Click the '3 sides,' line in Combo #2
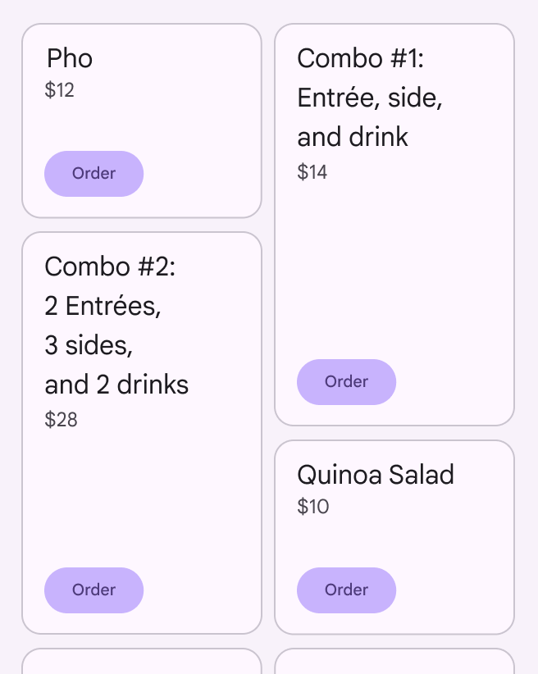The image size is (538, 674). 89,345
